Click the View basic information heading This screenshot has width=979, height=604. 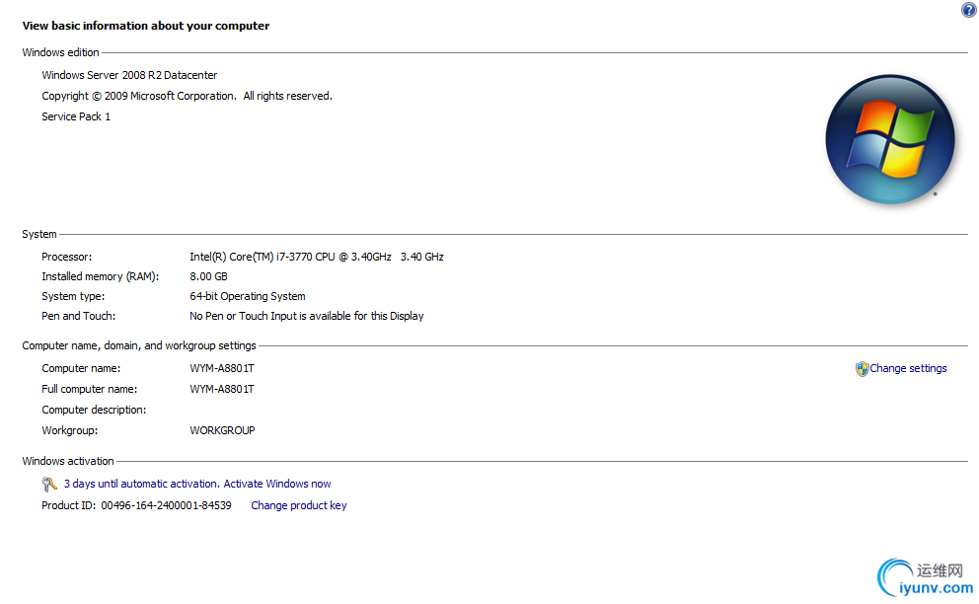tap(146, 27)
